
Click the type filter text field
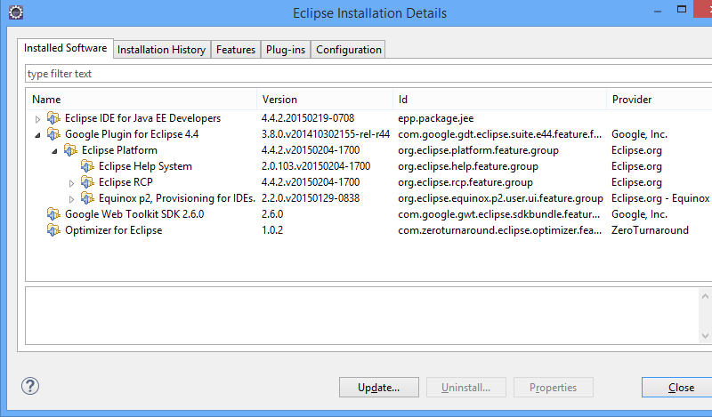356,74
